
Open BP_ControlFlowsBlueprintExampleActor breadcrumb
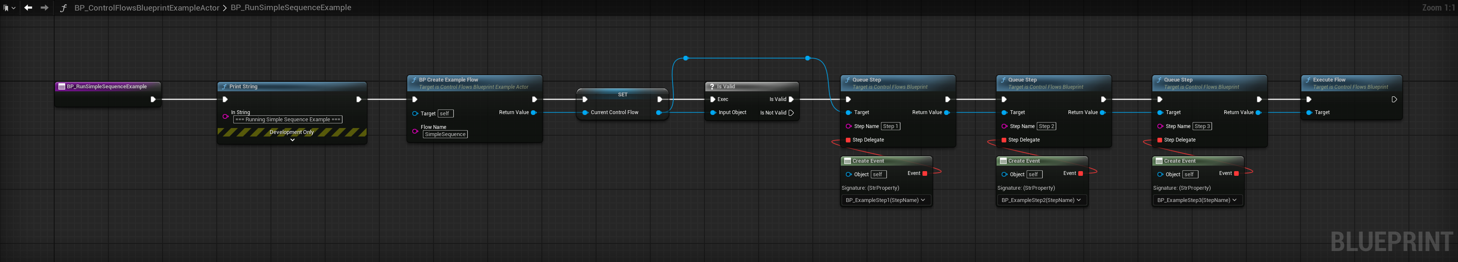coord(146,8)
